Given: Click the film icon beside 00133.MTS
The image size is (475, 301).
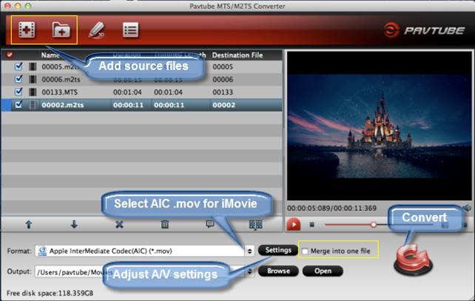Looking at the screenshot, I should click(x=33, y=92).
